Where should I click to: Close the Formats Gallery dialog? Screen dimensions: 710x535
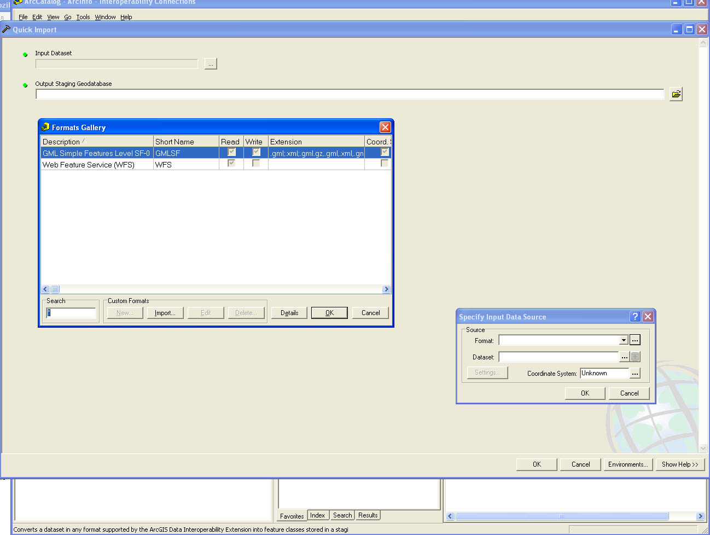tap(385, 127)
